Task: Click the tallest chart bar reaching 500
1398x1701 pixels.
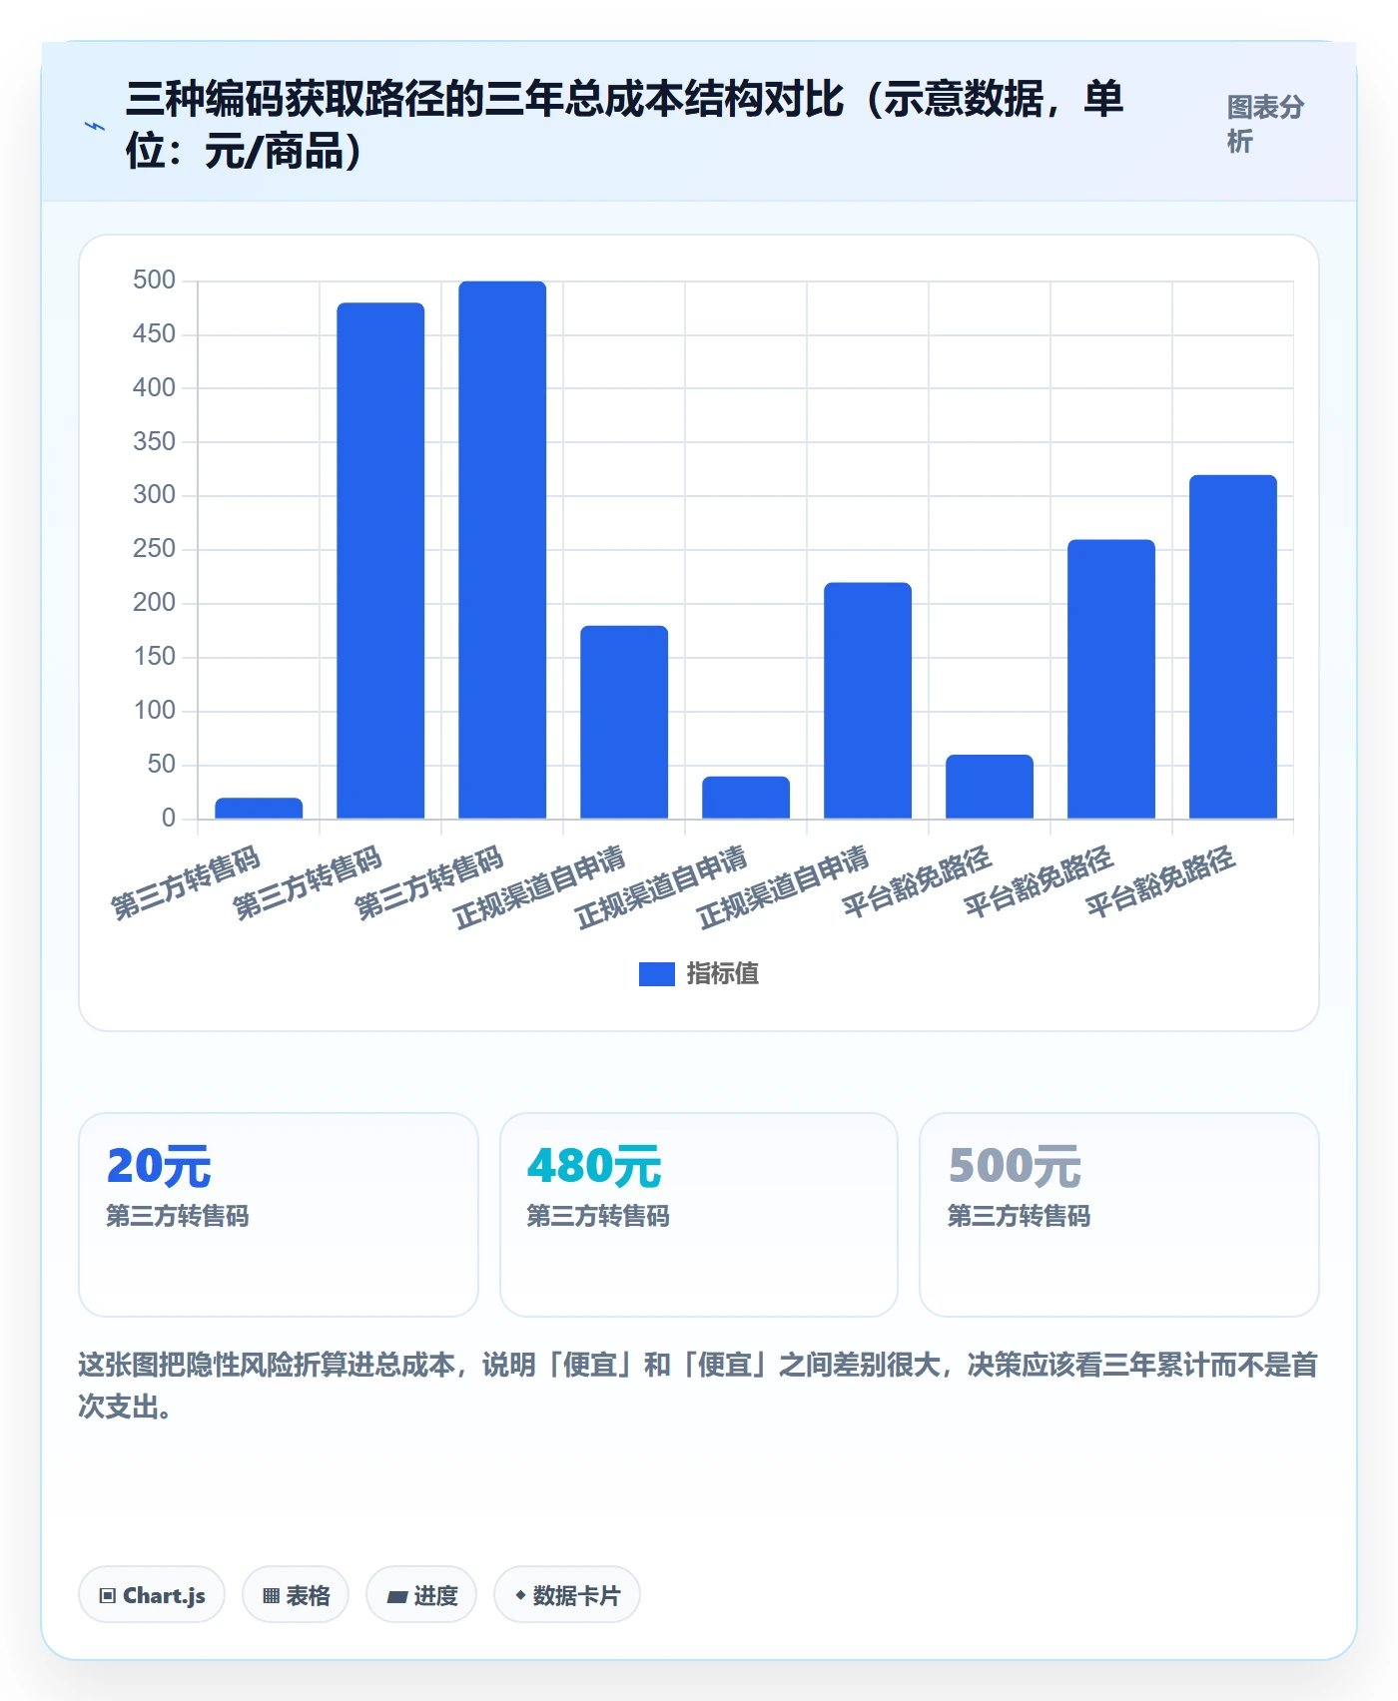Action: tap(502, 550)
